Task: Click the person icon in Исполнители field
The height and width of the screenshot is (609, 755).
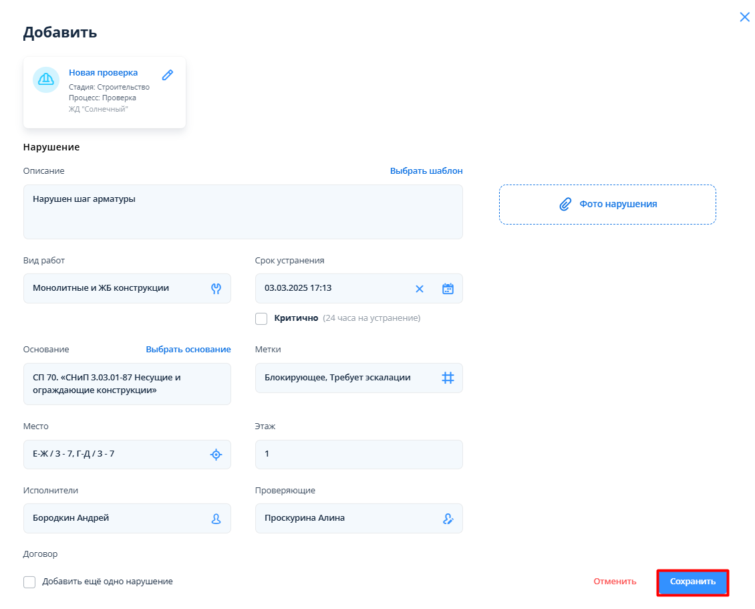Action: coord(216,518)
